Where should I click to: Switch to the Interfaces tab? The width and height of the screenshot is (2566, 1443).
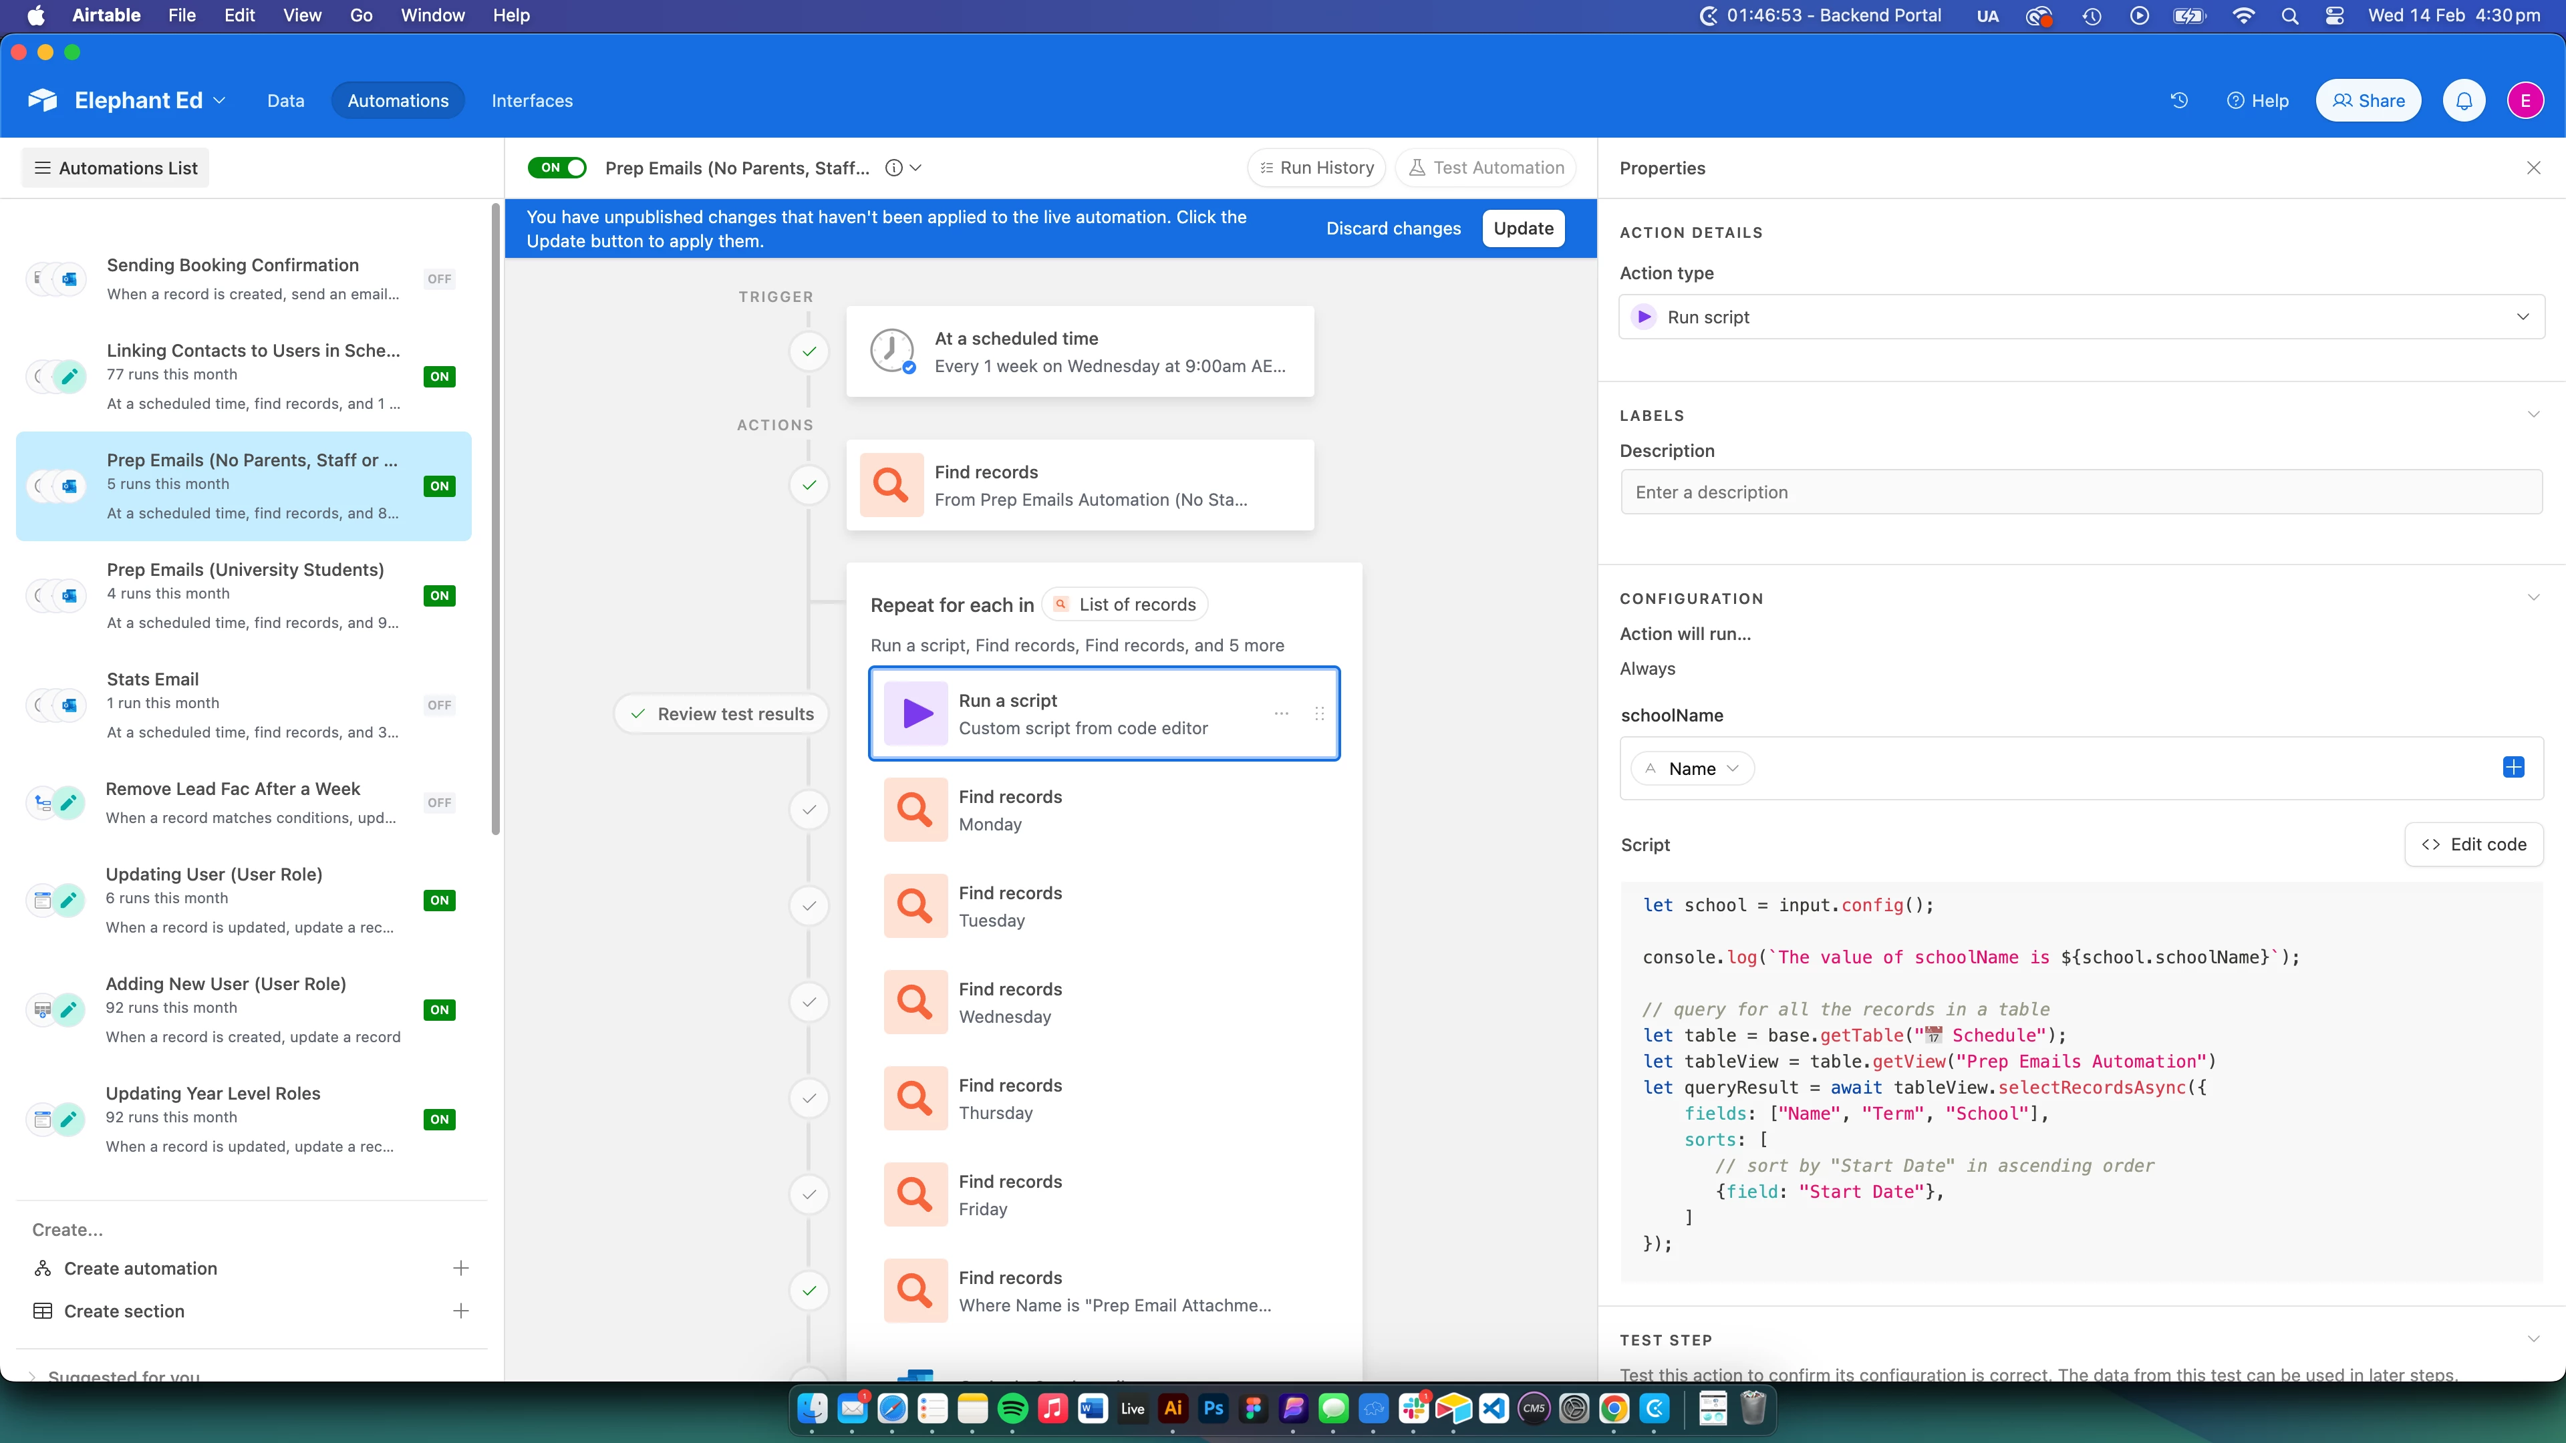532,101
